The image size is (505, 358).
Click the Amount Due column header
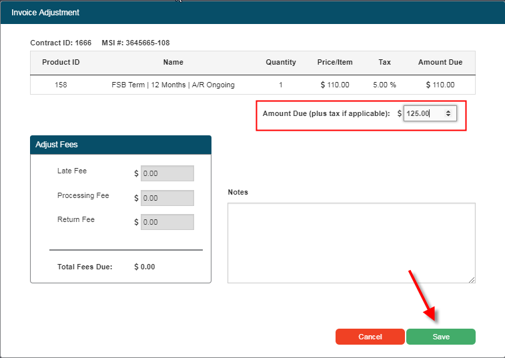pyautogui.click(x=440, y=62)
